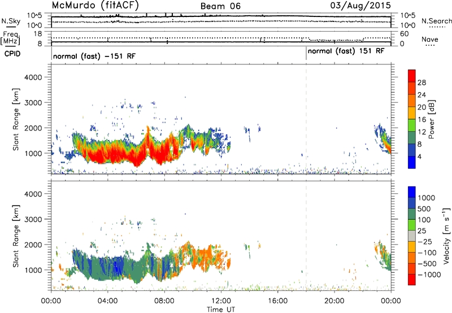Select the red top segment of Power color bar
The width and height of the screenshot is (452, 313).
(x=412, y=76)
